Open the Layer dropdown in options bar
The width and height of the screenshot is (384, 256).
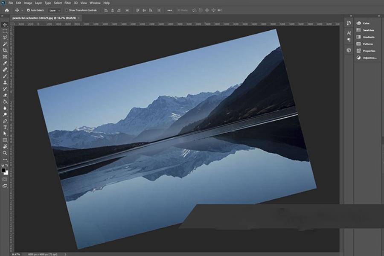pyautogui.click(x=54, y=10)
